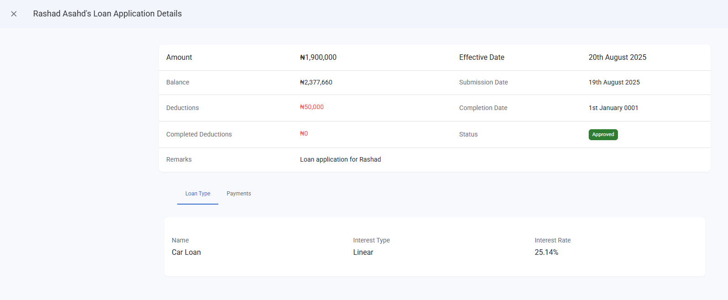Click the red ₦0 completed deductions value
Screen dimensions: 728x300
point(304,134)
